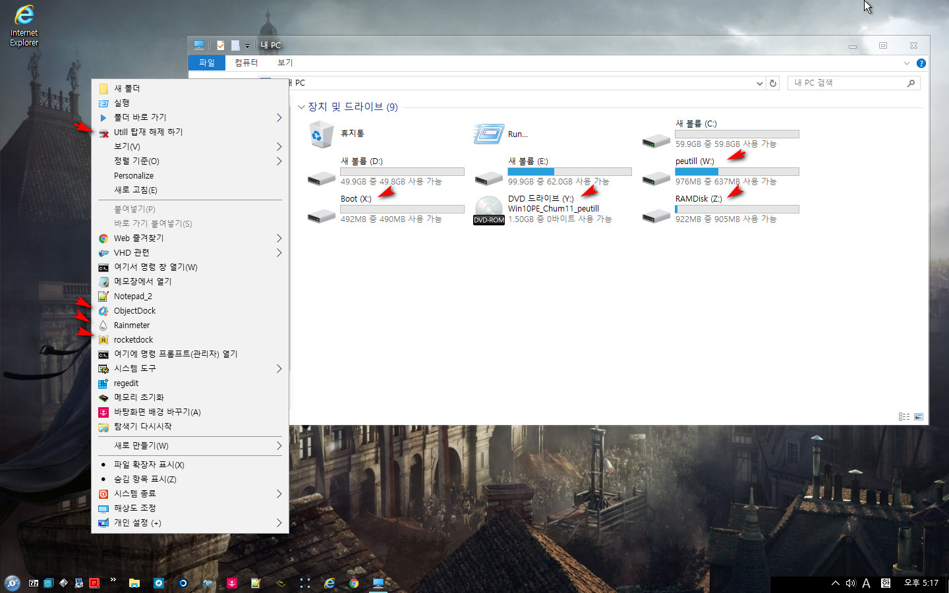Launch 7z from the taskbar
The width and height of the screenshot is (949, 593).
click(34, 583)
